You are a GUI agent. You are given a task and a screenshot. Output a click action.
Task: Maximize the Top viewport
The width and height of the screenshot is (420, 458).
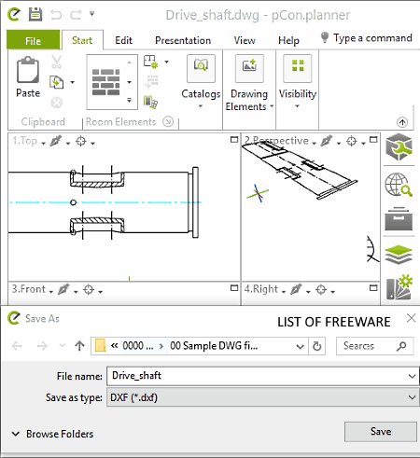[234, 140]
